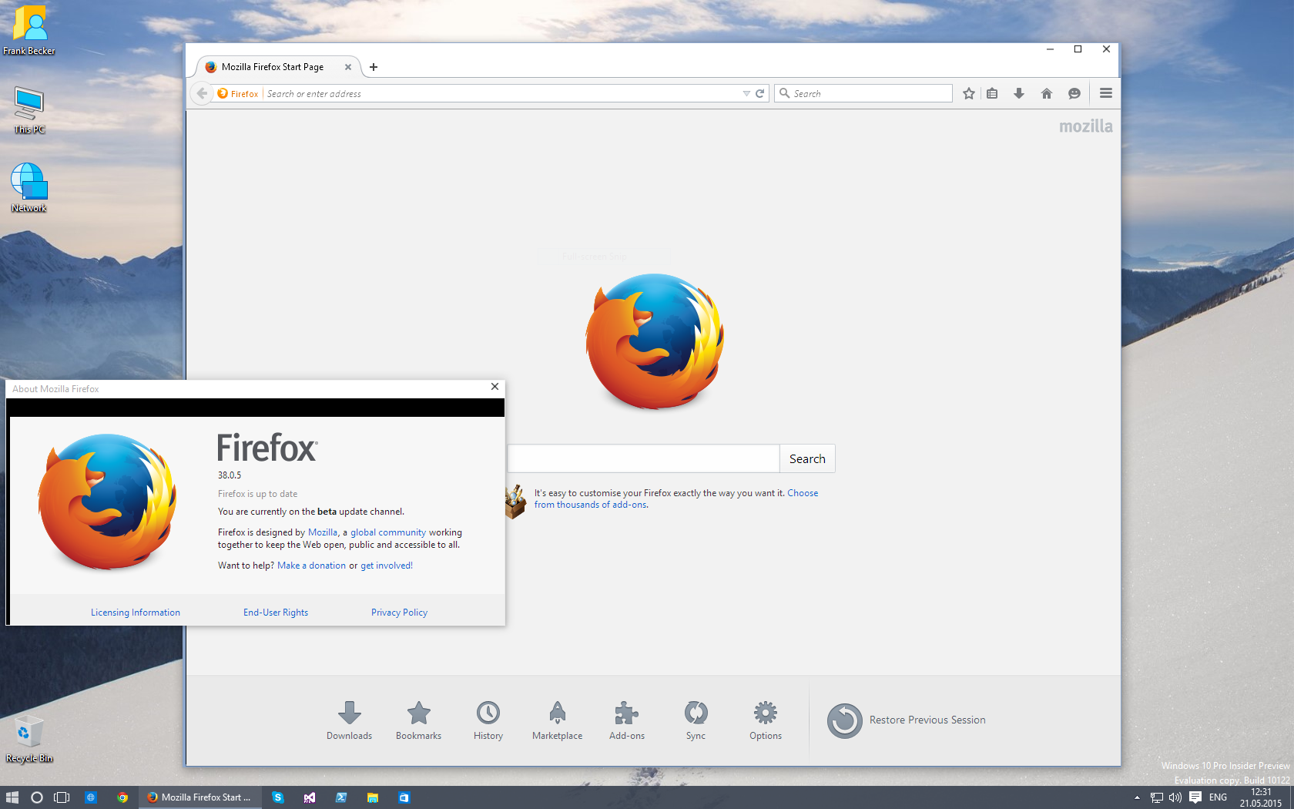Bookmark this page with the star icon
The height and width of the screenshot is (809, 1294).
(x=969, y=93)
